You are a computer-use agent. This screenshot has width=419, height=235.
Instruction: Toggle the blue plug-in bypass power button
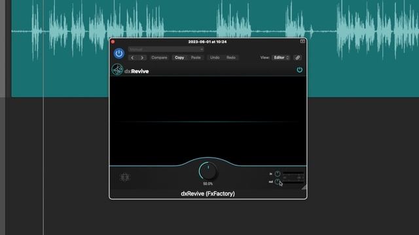coord(119,54)
